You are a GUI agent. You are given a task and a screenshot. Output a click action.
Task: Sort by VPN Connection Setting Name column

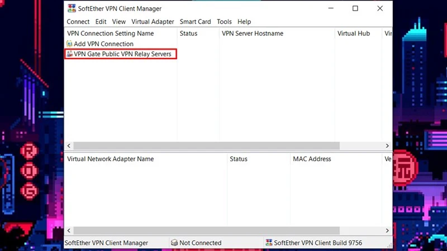[x=110, y=33]
